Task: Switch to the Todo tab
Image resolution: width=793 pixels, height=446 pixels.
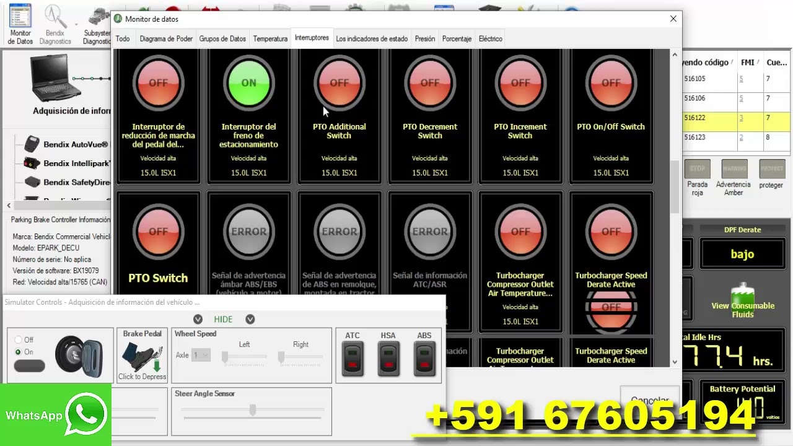Action: [x=123, y=38]
